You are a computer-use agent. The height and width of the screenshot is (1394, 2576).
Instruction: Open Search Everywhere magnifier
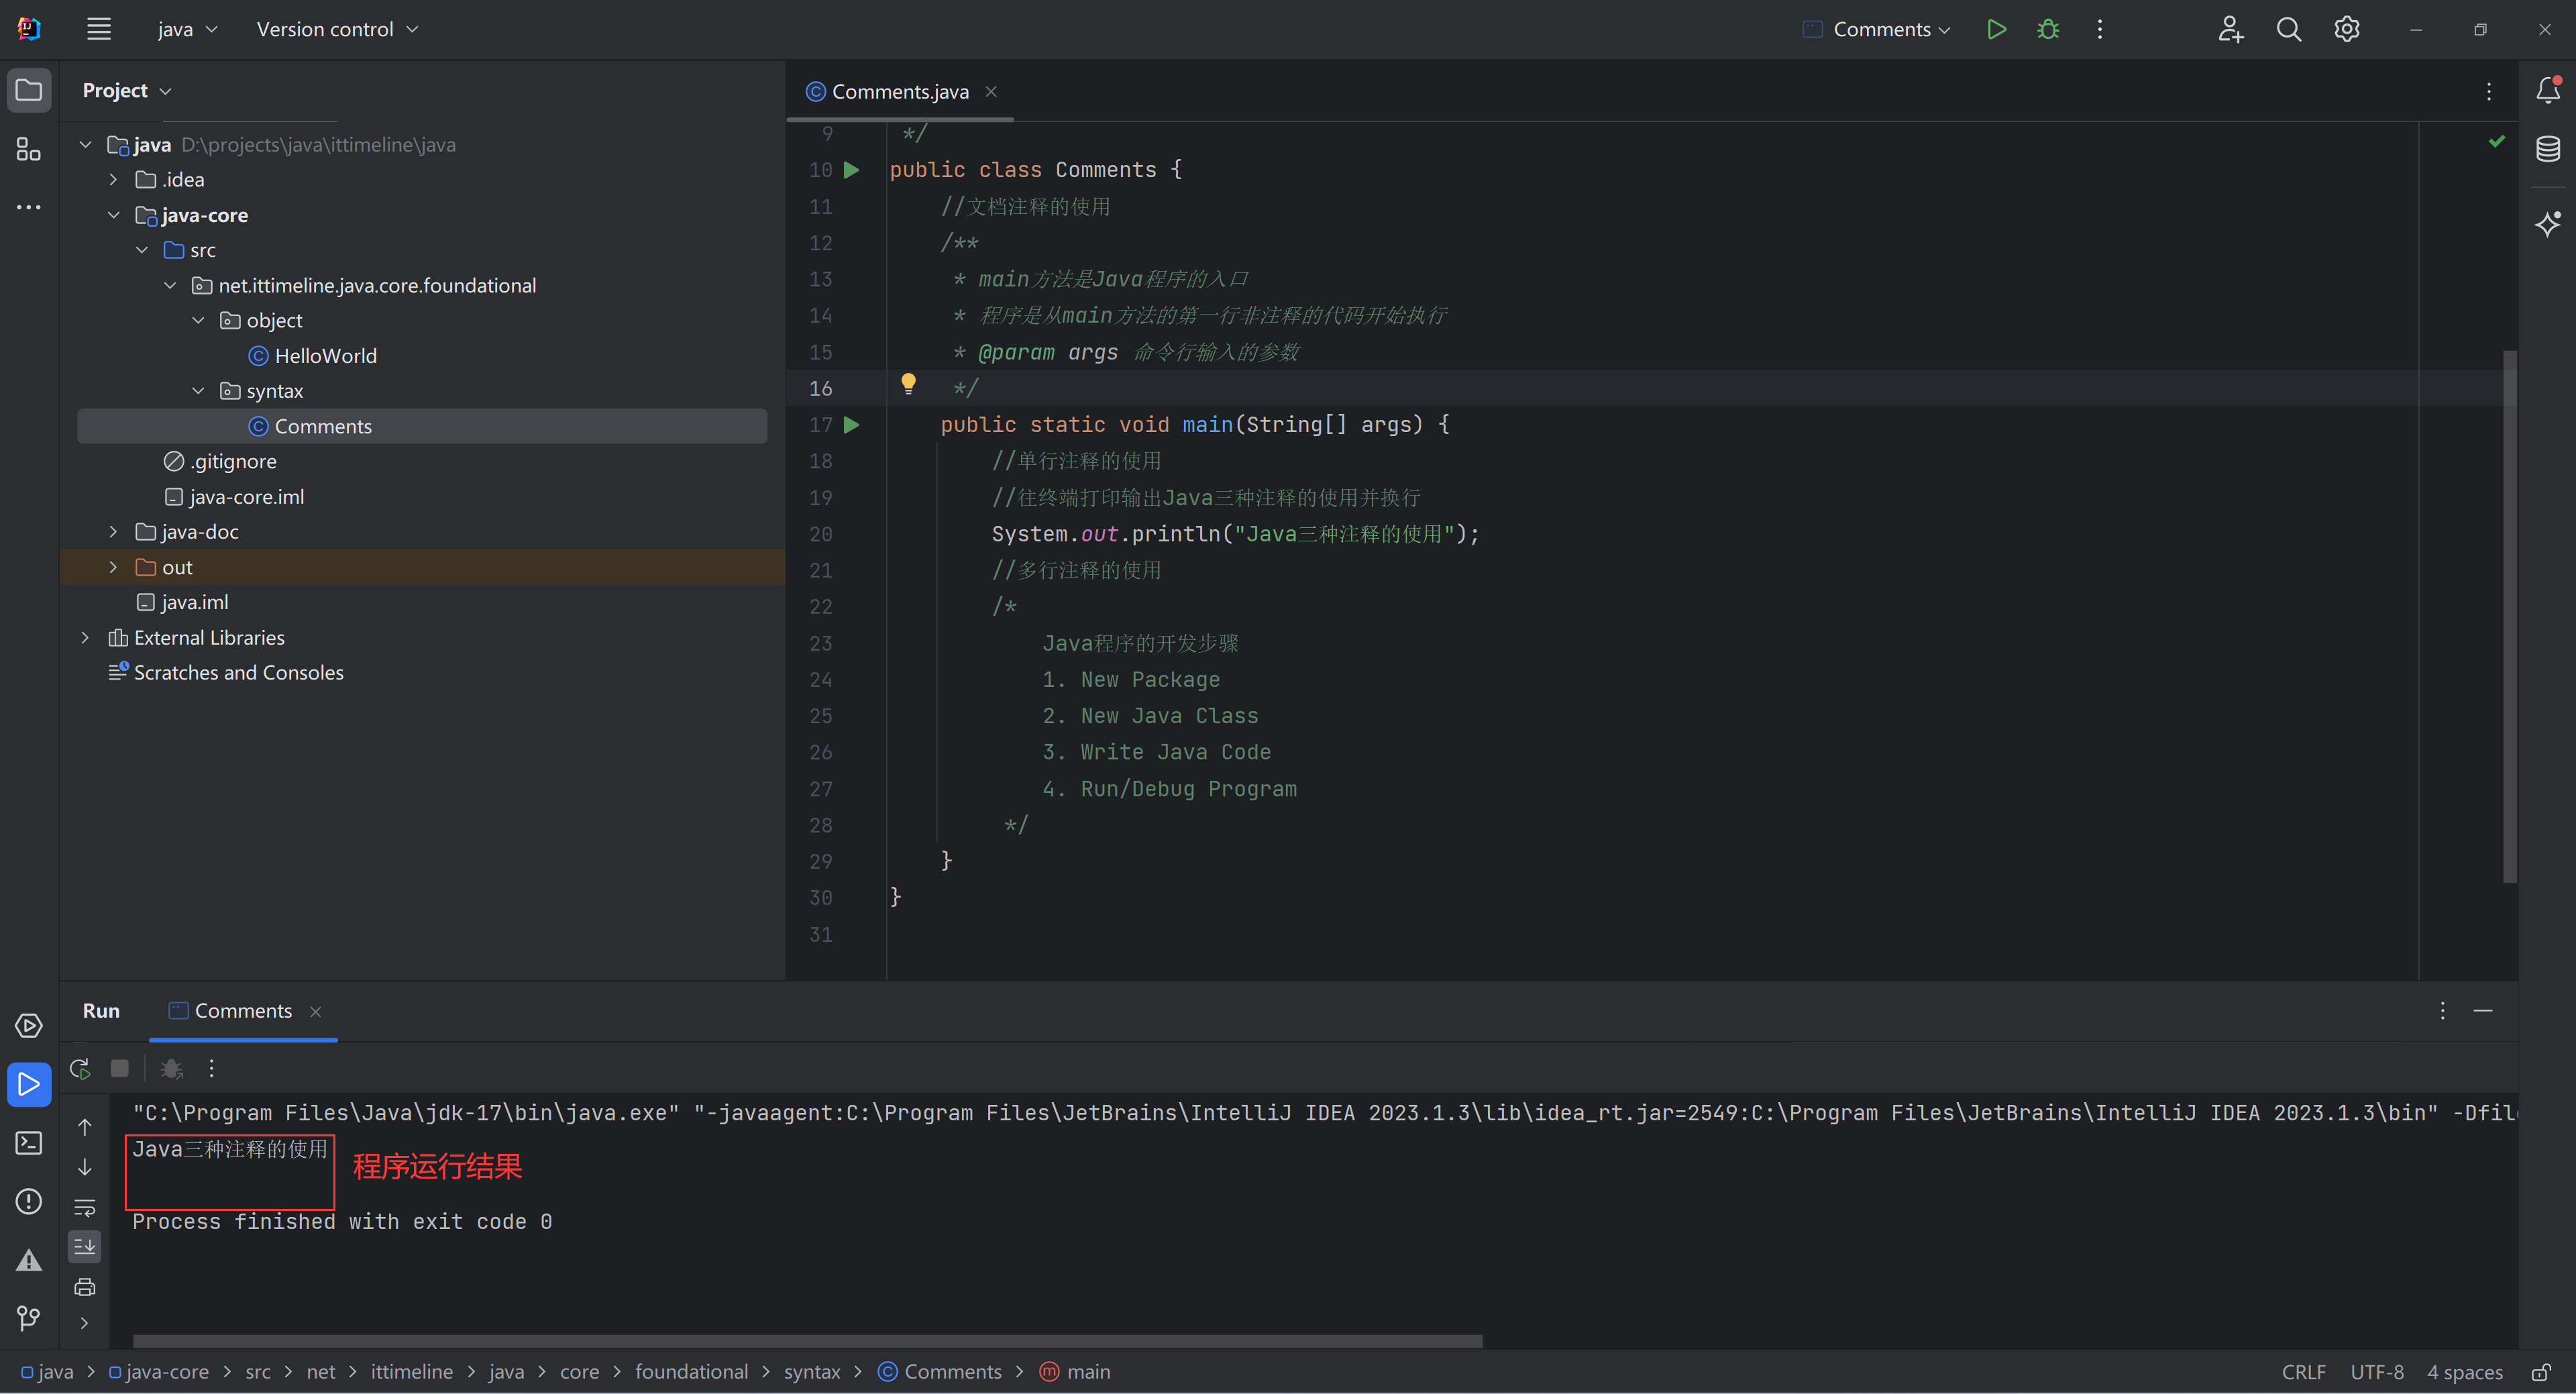coord(2289,29)
